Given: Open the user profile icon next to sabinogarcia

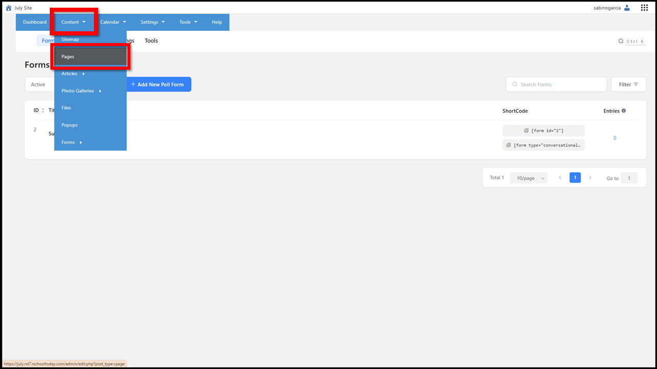Looking at the screenshot, I should (627, 8).
